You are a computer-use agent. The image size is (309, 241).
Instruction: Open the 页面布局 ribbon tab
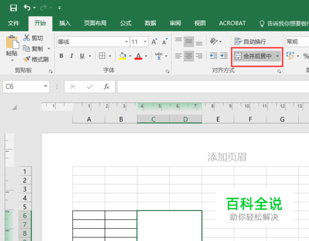pos(95,23)
